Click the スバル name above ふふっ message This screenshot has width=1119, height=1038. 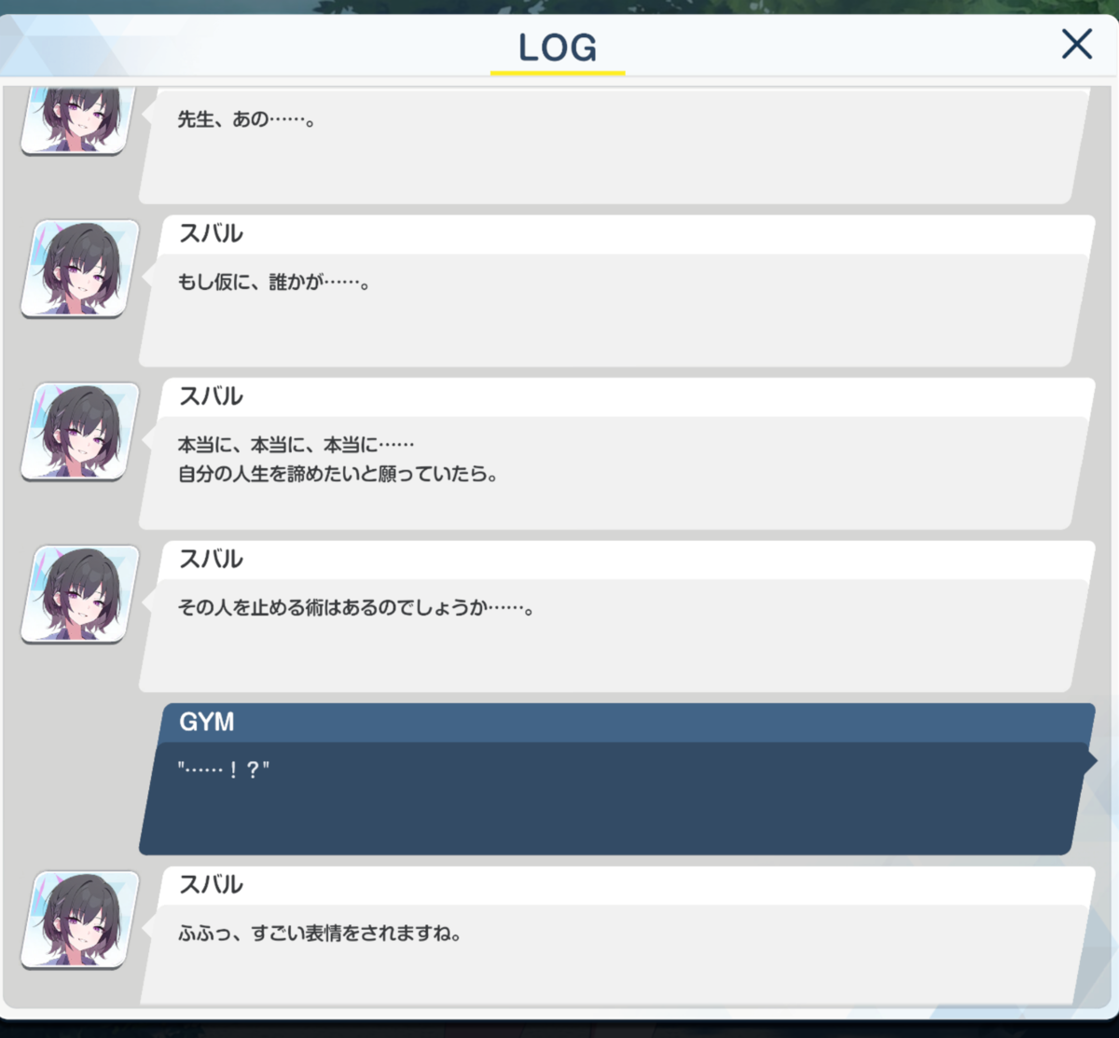click(x=211, y=885)
